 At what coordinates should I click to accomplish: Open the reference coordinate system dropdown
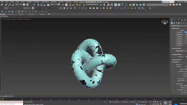coord(53,5)
